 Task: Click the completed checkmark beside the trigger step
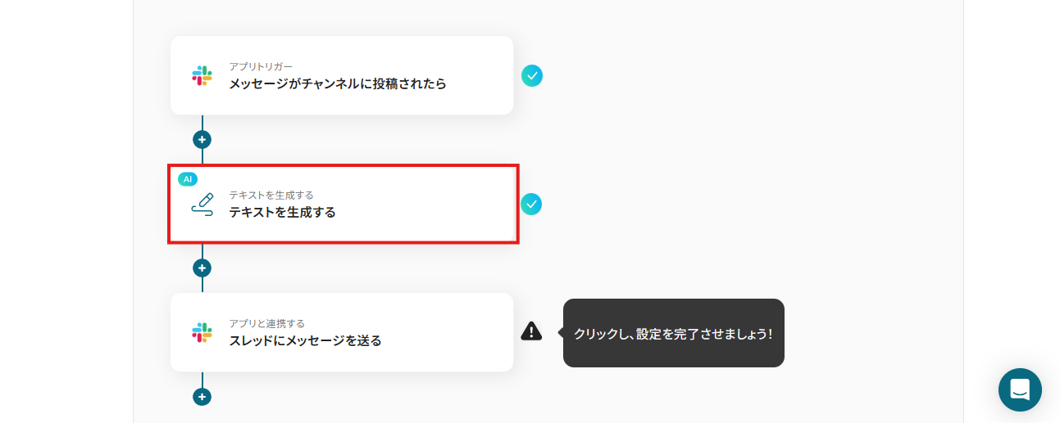click(x=532, y=76)
